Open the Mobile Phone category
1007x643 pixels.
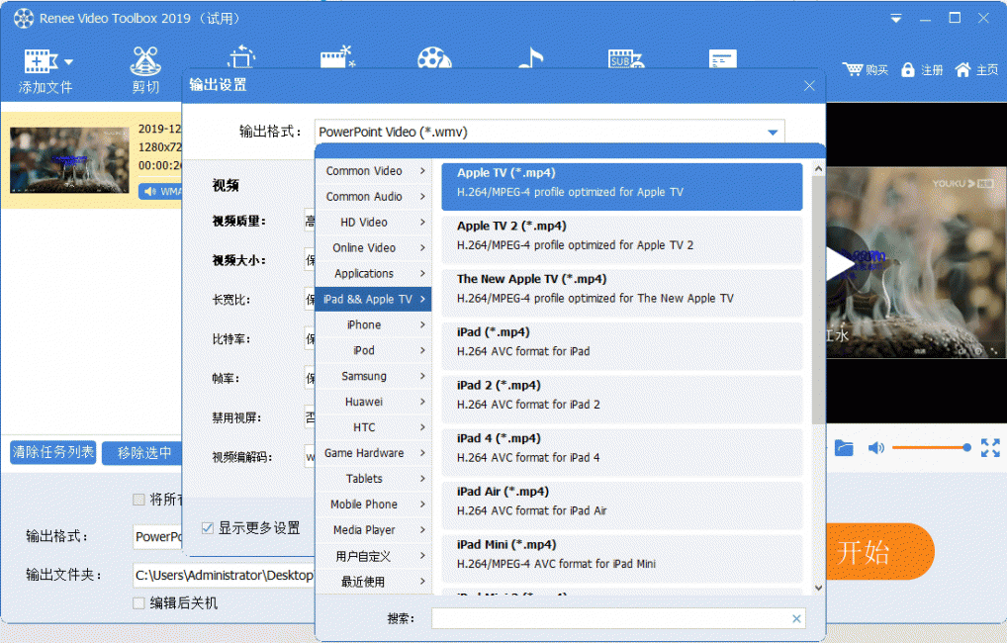pyautogui.click(x=373, y=505)
